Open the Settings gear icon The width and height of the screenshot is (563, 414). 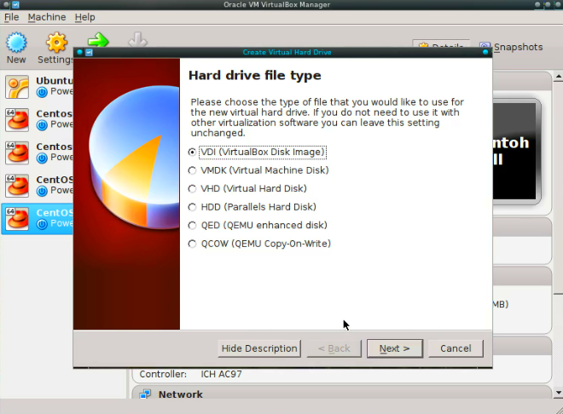[x=56, y=43]
